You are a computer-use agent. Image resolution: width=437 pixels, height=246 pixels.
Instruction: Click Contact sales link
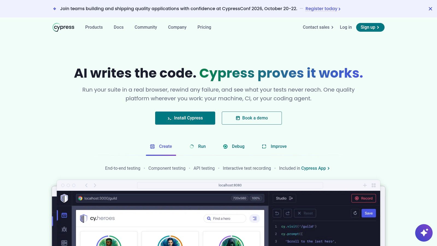coord(318,27)
